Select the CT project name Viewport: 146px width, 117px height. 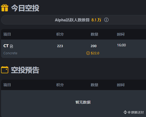pyautogui.click(x=6, y=46)
